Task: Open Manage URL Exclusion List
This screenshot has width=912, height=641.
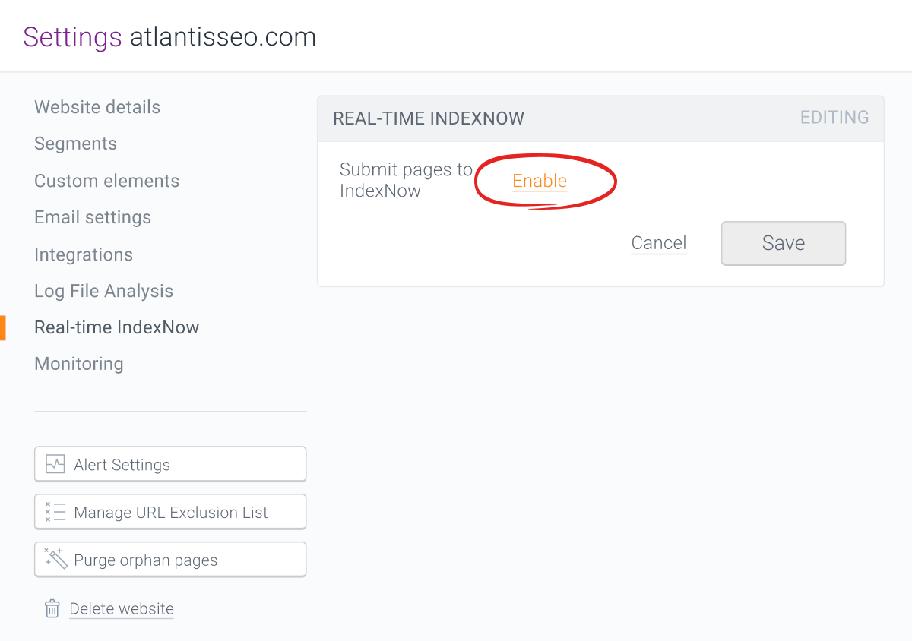Action: [x=170, y=512]
